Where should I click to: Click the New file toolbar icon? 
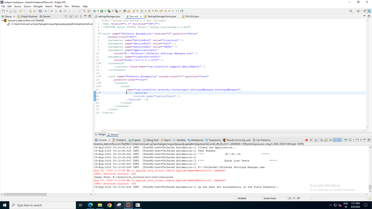[x=3, y=11]
